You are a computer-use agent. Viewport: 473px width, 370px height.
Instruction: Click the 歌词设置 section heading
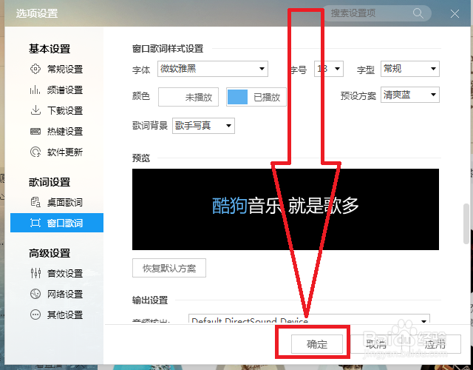point(50,182)
